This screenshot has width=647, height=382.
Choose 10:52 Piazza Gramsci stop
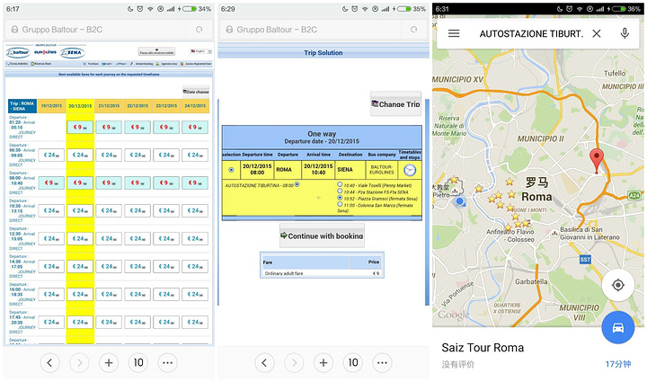coord(340,198)
